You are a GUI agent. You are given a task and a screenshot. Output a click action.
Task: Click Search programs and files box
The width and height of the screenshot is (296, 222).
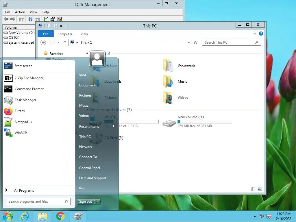coord(38,201)
